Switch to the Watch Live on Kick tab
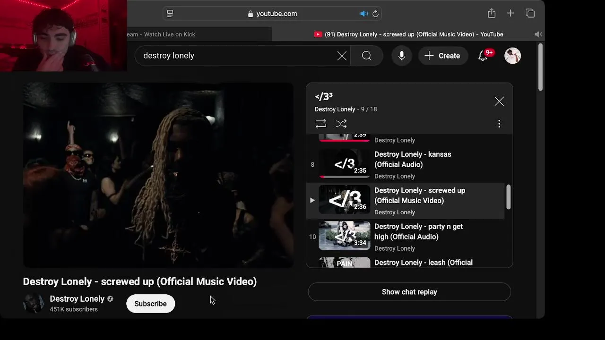 (199, 34)
